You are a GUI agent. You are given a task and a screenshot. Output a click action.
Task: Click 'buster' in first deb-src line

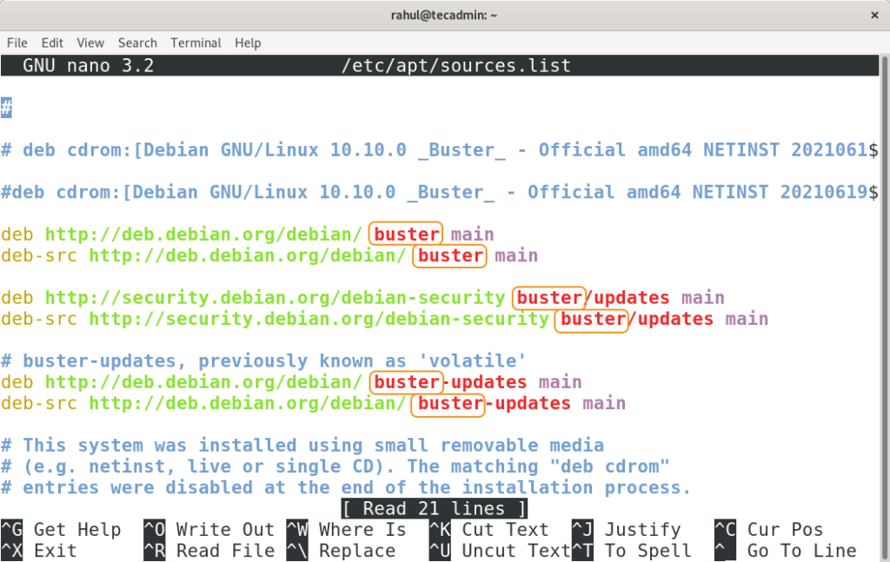point(449,255)
